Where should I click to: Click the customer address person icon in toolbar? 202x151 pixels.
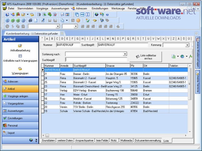(x=13, y=14)
